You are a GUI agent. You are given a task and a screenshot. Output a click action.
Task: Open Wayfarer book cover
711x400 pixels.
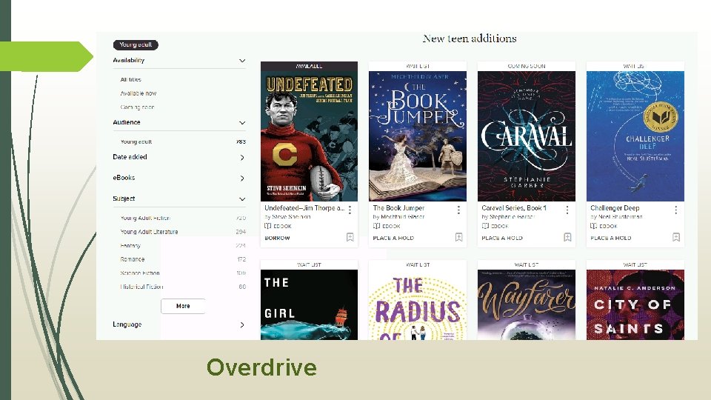tap(527, 304)
